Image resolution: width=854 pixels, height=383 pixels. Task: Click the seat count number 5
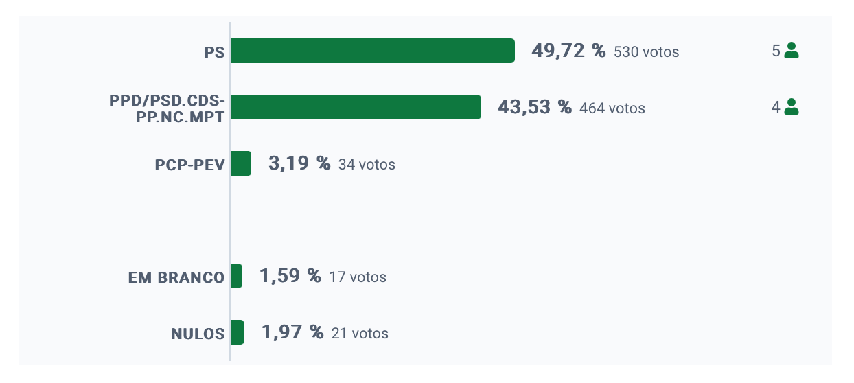click(x=776, y=51)
